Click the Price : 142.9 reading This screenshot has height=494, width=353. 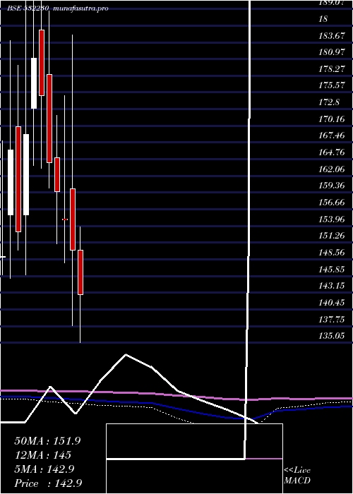(49, 483)
